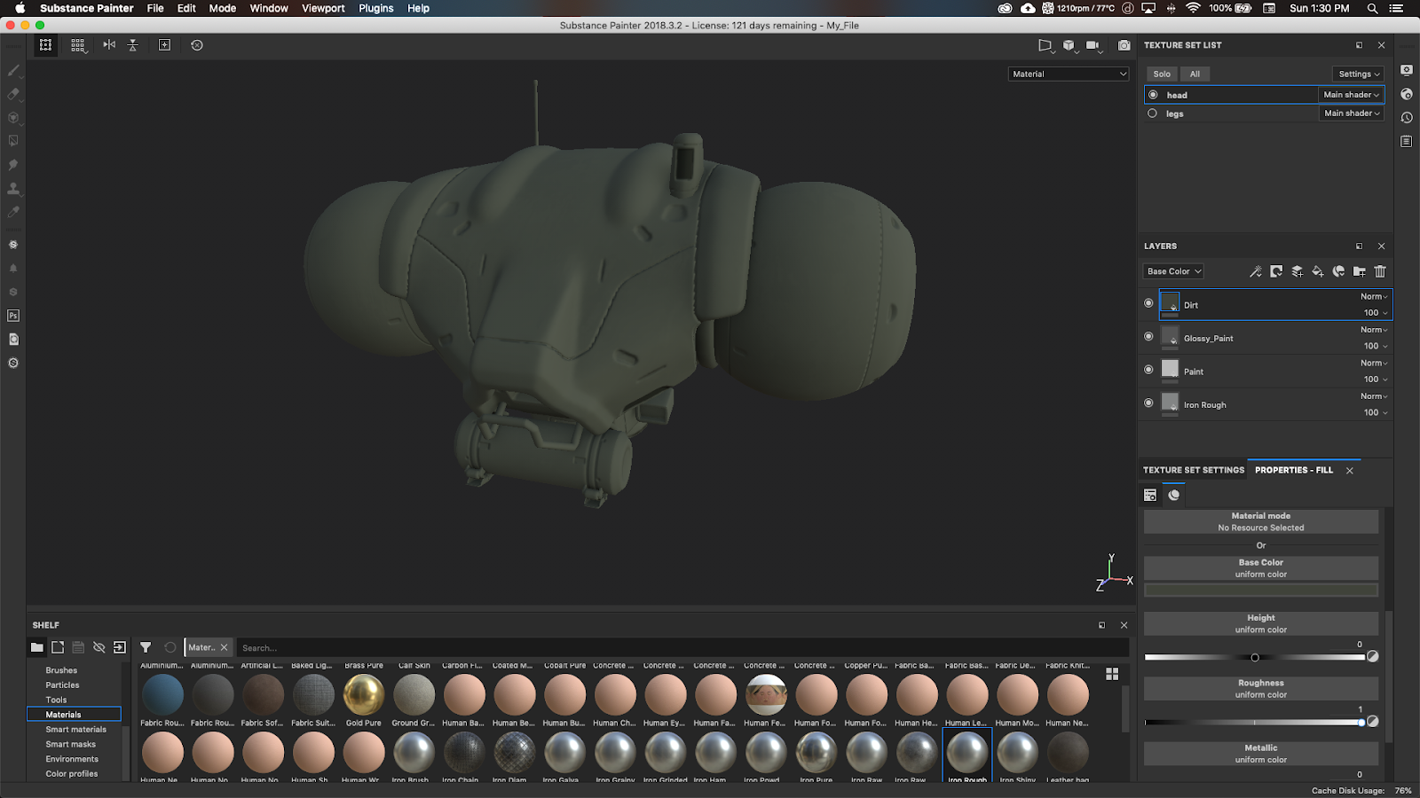1420x798 pixels.
Task: Click the All button in Texture Set List
Action: 1195,74
